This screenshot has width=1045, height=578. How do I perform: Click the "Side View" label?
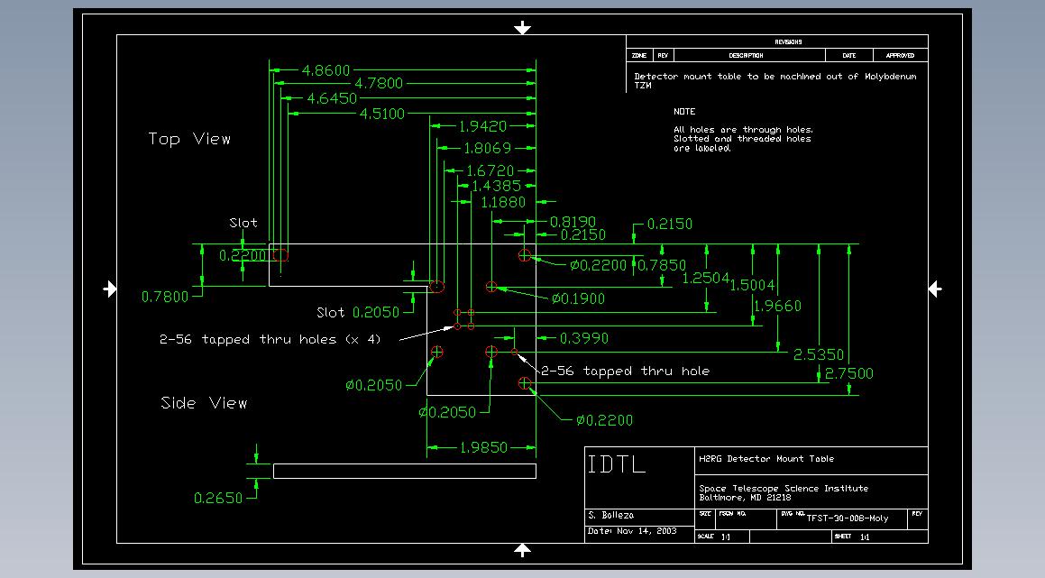tap(204, 403)
